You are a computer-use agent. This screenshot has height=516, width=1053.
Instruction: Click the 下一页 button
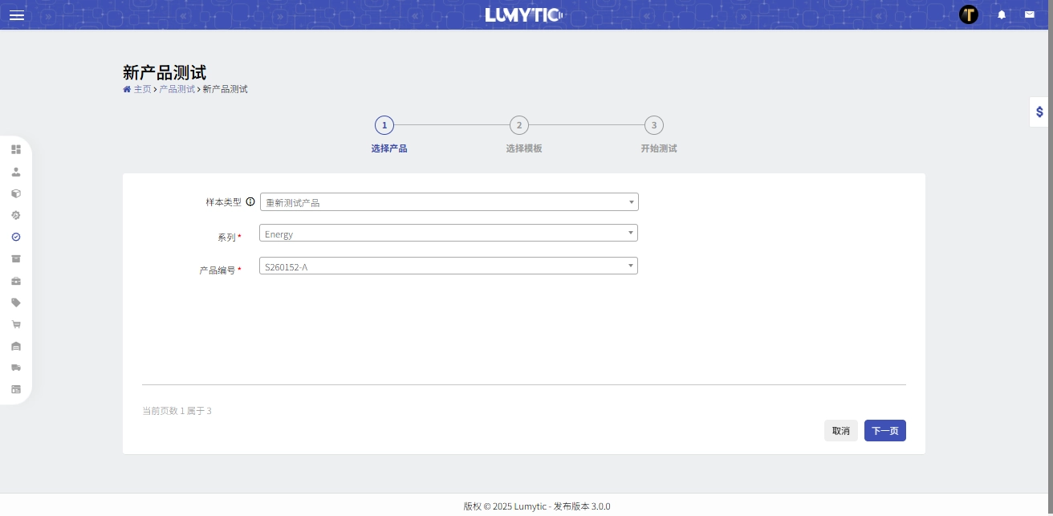click(x=884, y=431)
